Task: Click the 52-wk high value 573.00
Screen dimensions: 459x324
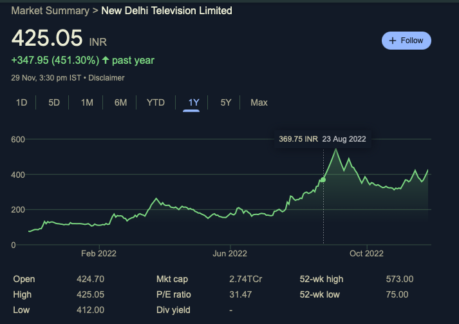Action: [x=400, y=279]
